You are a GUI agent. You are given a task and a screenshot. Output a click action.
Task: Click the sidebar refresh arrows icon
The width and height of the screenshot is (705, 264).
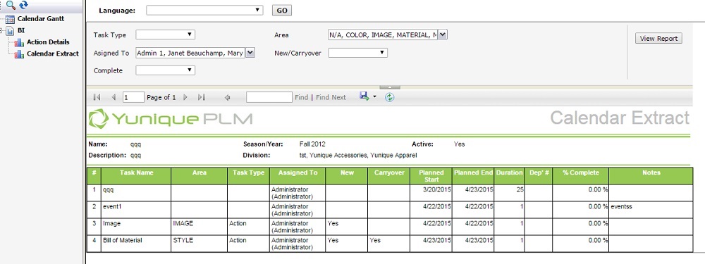tap(23, 5)
